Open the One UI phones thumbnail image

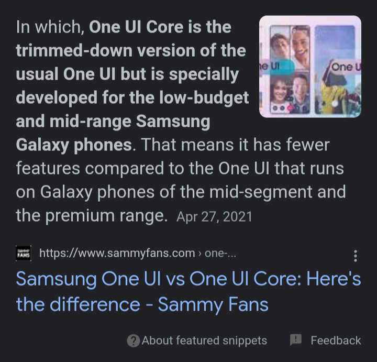(310, 67)
